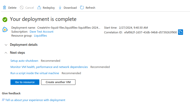This screenshot has height=110, width=190.
Task: Click the Resource group: label
Action: click(22, 36)
